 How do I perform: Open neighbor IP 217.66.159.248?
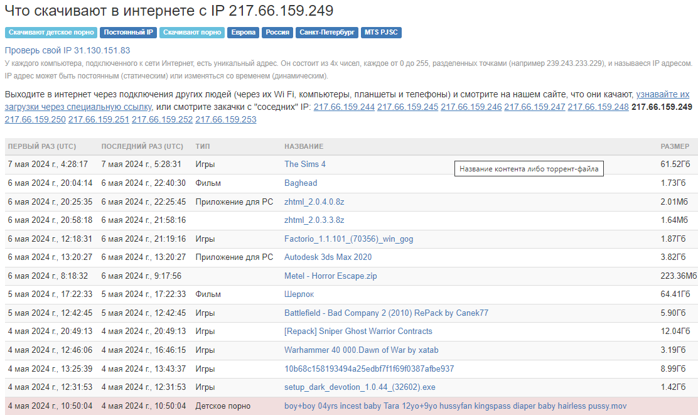(x=598, y=107)
